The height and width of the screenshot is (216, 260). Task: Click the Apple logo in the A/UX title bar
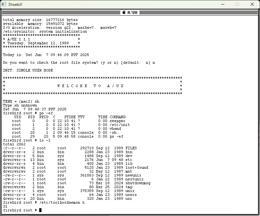[x=124, y=12]
